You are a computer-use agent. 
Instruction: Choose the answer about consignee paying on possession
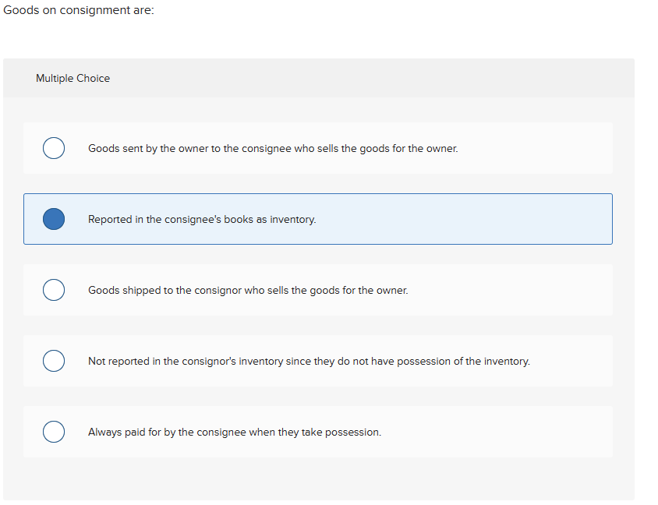234,432
